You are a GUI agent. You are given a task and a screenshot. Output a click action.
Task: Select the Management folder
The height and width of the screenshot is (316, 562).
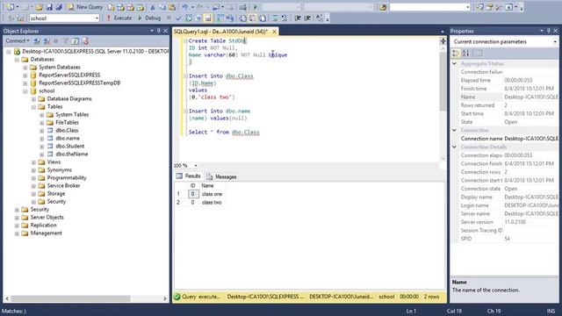point(46,233)
